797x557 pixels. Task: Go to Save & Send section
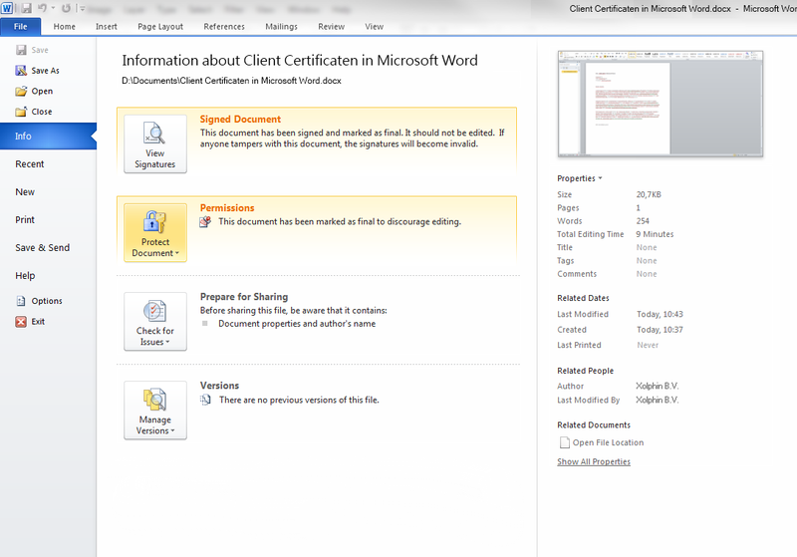[x=42, y=248]
